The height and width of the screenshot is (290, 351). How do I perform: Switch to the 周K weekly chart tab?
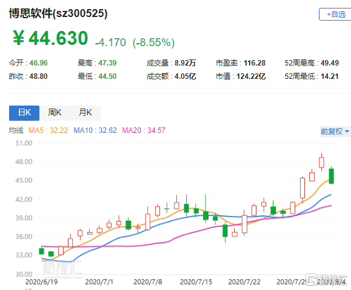pos(55,113)
